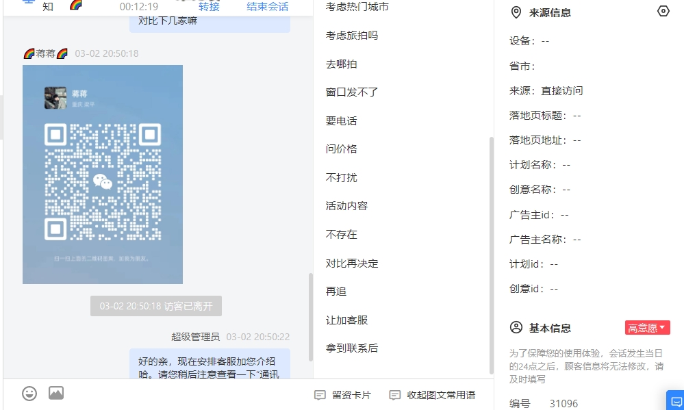Click the chat panel scrollbar

tap(311, 317)
